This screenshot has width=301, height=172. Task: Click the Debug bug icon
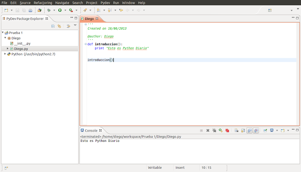tap(49, 10)
